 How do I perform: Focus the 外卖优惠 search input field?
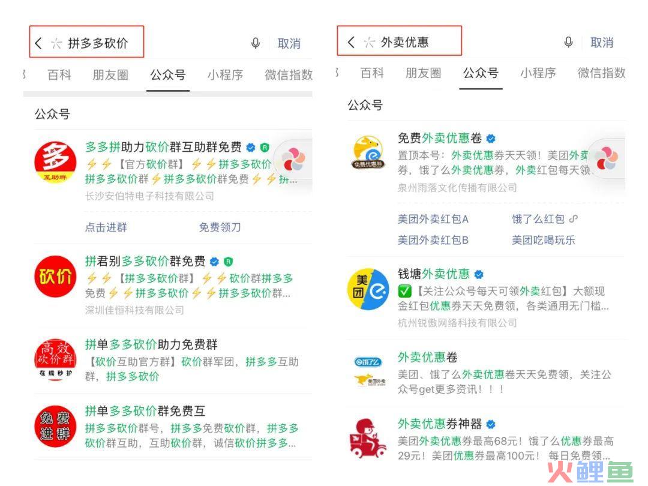pos(404,42)
